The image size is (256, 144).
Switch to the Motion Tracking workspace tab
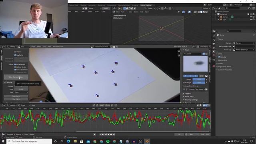tap(146, 5)
